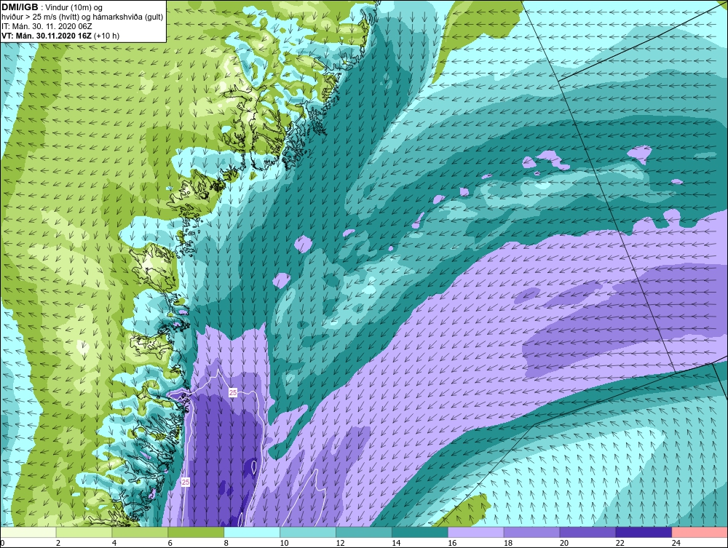Image resolution: width=728 pixels, height=548 pixels.
Task: Click the pink legend swatch above 24 m/s
Action: tap(700, 532)
